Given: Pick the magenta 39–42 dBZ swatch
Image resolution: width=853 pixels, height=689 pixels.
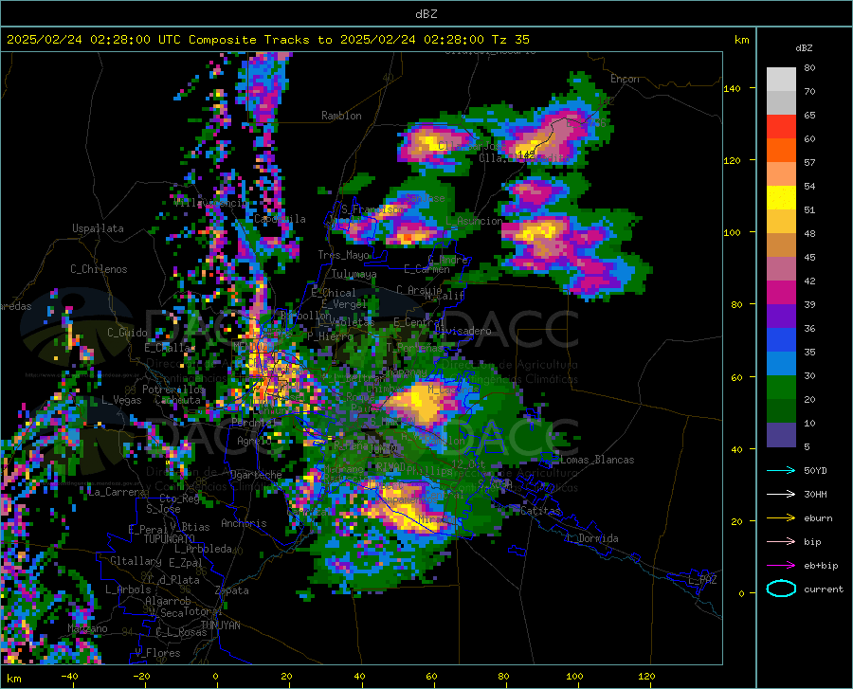Looking at the screenshot, I should coord(781,293).
